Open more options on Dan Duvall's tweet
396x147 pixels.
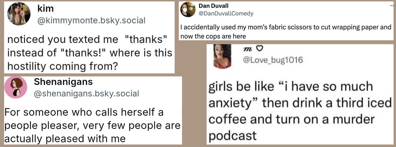pos(393,5)
